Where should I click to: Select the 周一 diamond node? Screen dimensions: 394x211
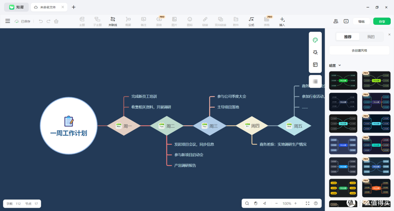pos(124,126)
